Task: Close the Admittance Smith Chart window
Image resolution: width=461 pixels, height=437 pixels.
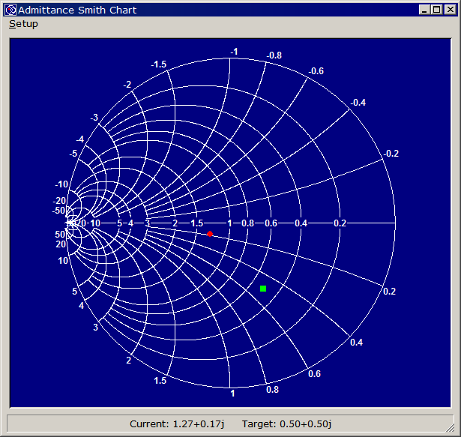Action: 451,10
